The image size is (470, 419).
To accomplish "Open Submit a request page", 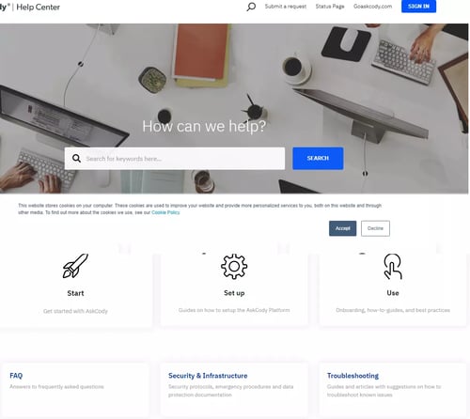I will click(x=286, y=7).
